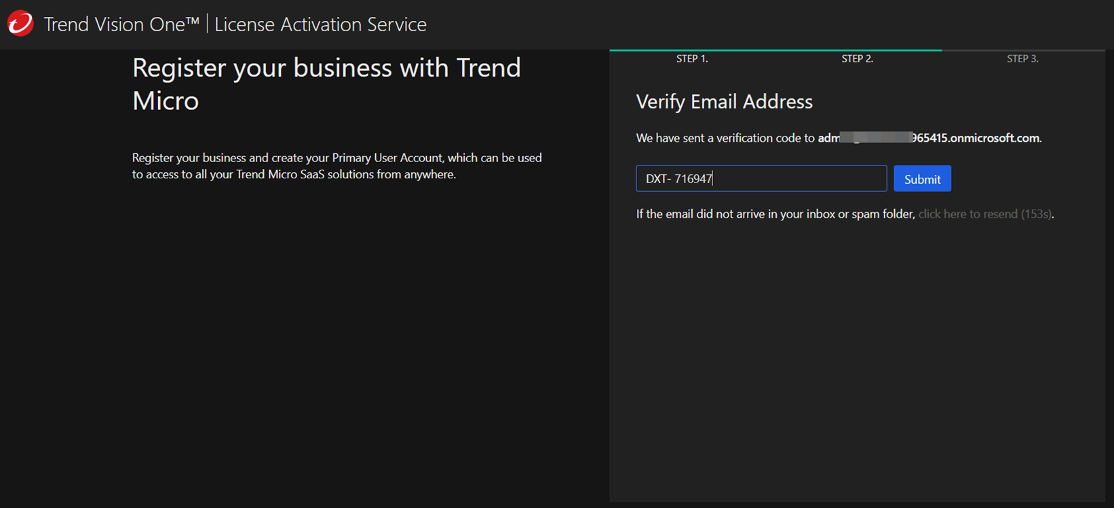The image size is (1114, 508).
Task: Click the 'click here to resend' link
Action: pyautogui.click(x=984, y=214)
